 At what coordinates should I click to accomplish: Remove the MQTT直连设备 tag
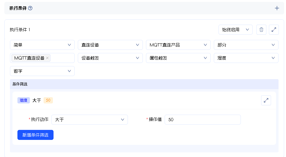tap(47, 58)
